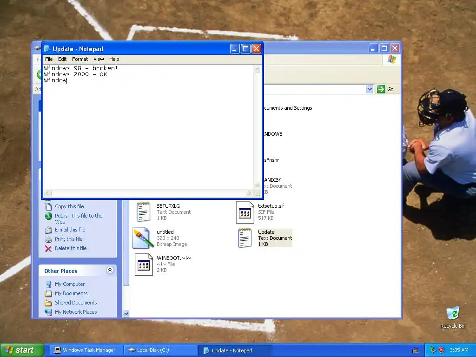
Task: Select the txtsetup.sif file icon
Action: 245,212
